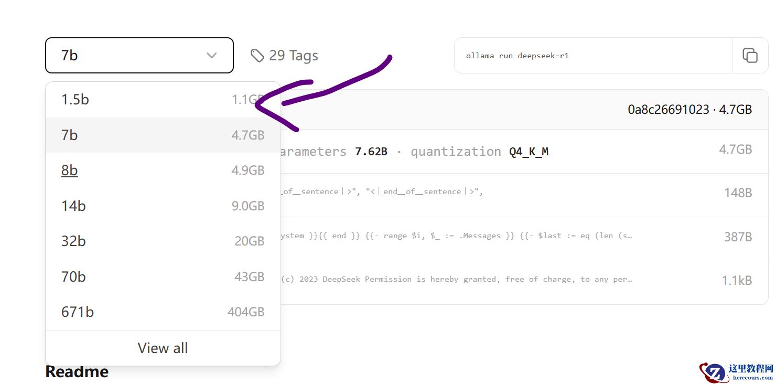The image size is (776, 384).
Task: Click the copy command icon
Action: 750,55
